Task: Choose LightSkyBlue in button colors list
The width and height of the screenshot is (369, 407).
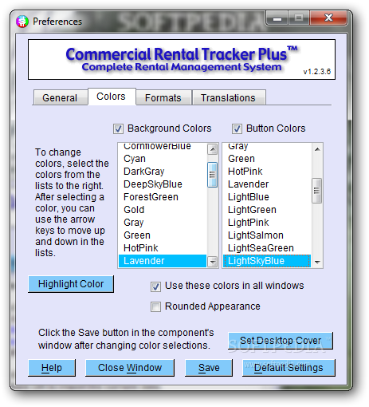Action: pyautogui.click(x=267, y=261)
